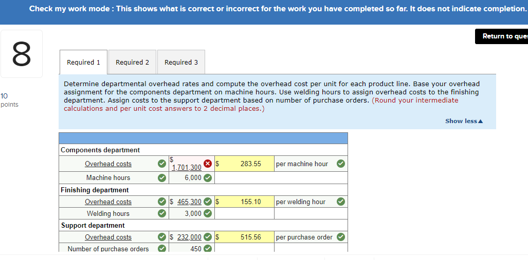The image size is (528, 260).
Task: Click the 515.56 rate cell
Action: point(245,237)
